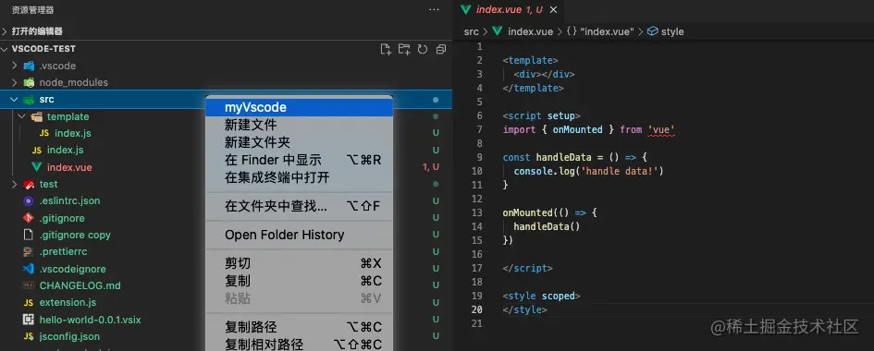
Task: Choose 复制相对路径 from the context menu
Action: 300,345
